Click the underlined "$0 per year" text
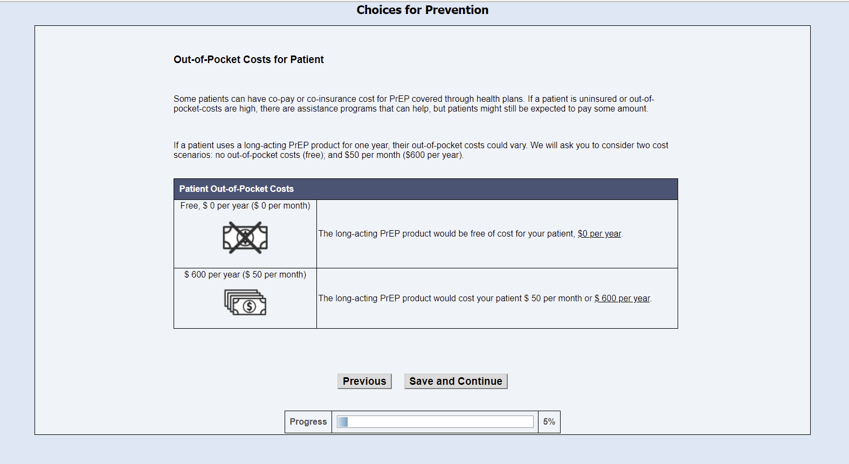This screenshot has height=464, width=849. click(x=599, y=234)
